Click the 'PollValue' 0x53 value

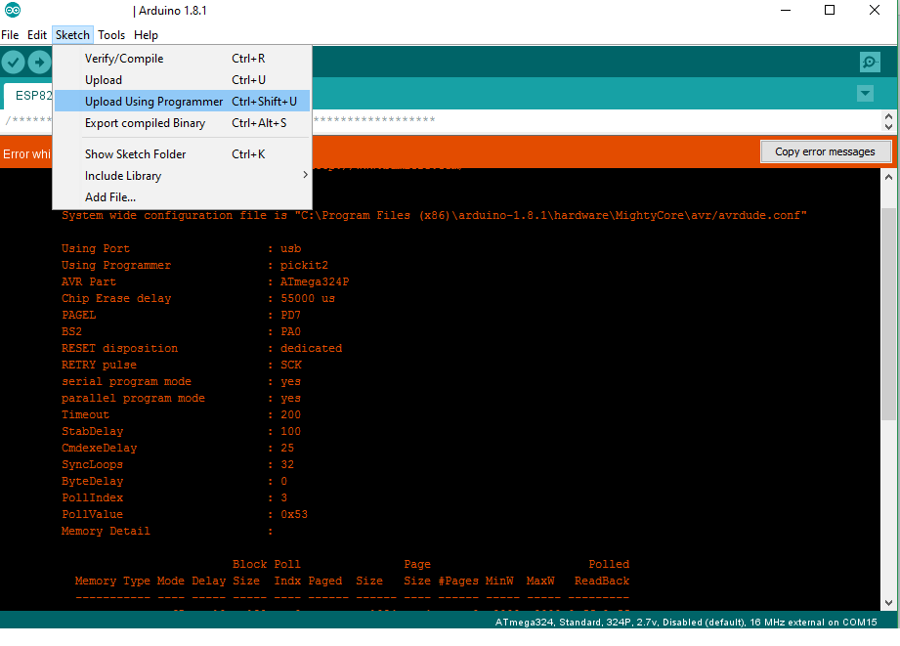(294, 514)
